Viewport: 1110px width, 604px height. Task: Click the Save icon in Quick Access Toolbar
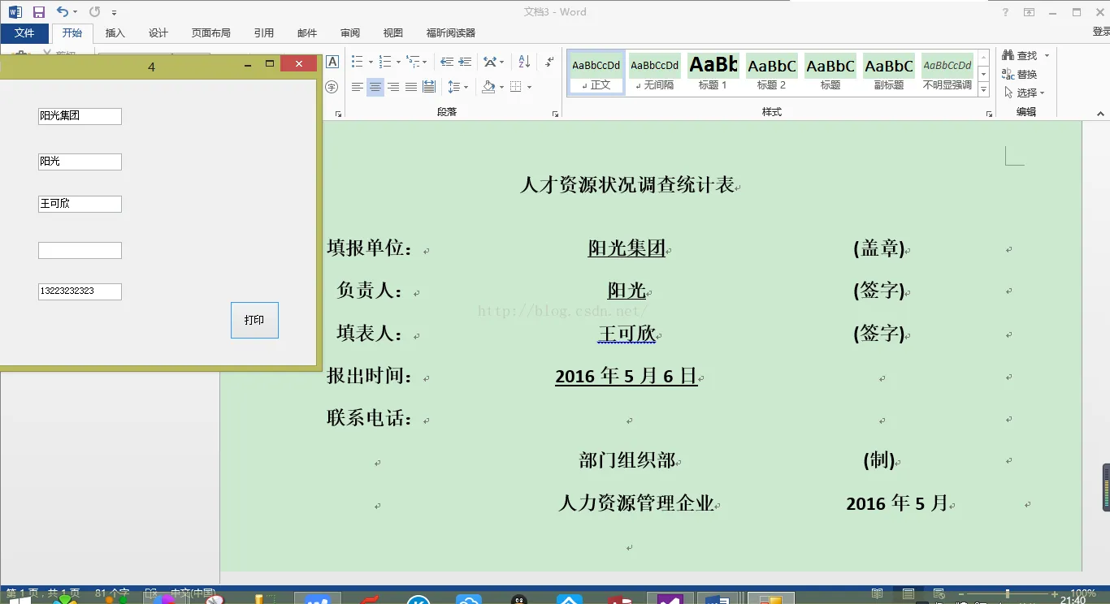point(38,12)
